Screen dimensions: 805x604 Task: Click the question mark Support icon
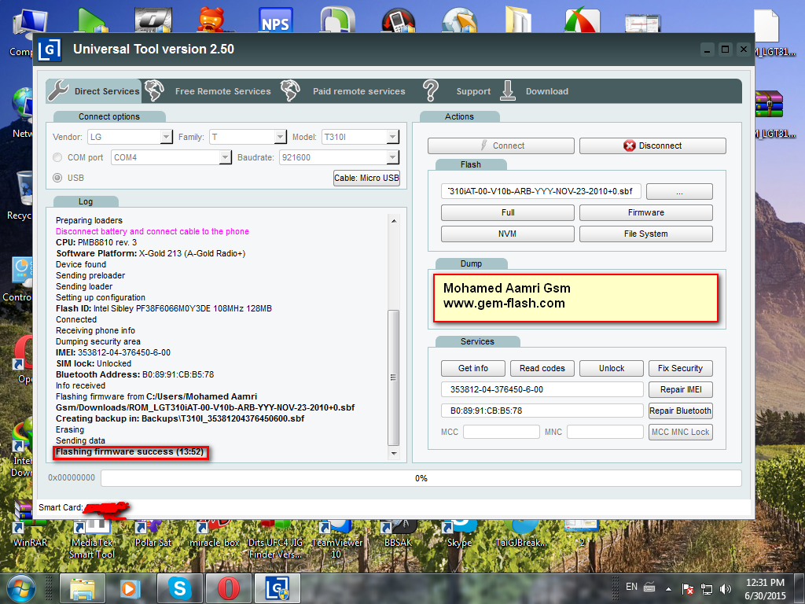click(431, 91)
